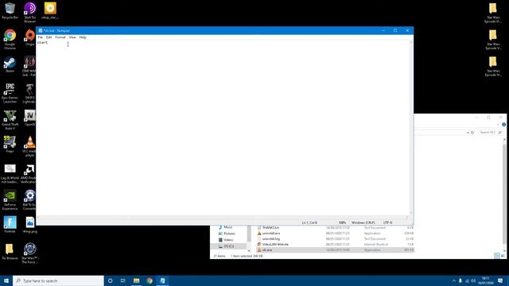This screenshot has width=509, height=286.
Task: Select the GeForce Experience shortcut
Action: click(x=10, y=200)
